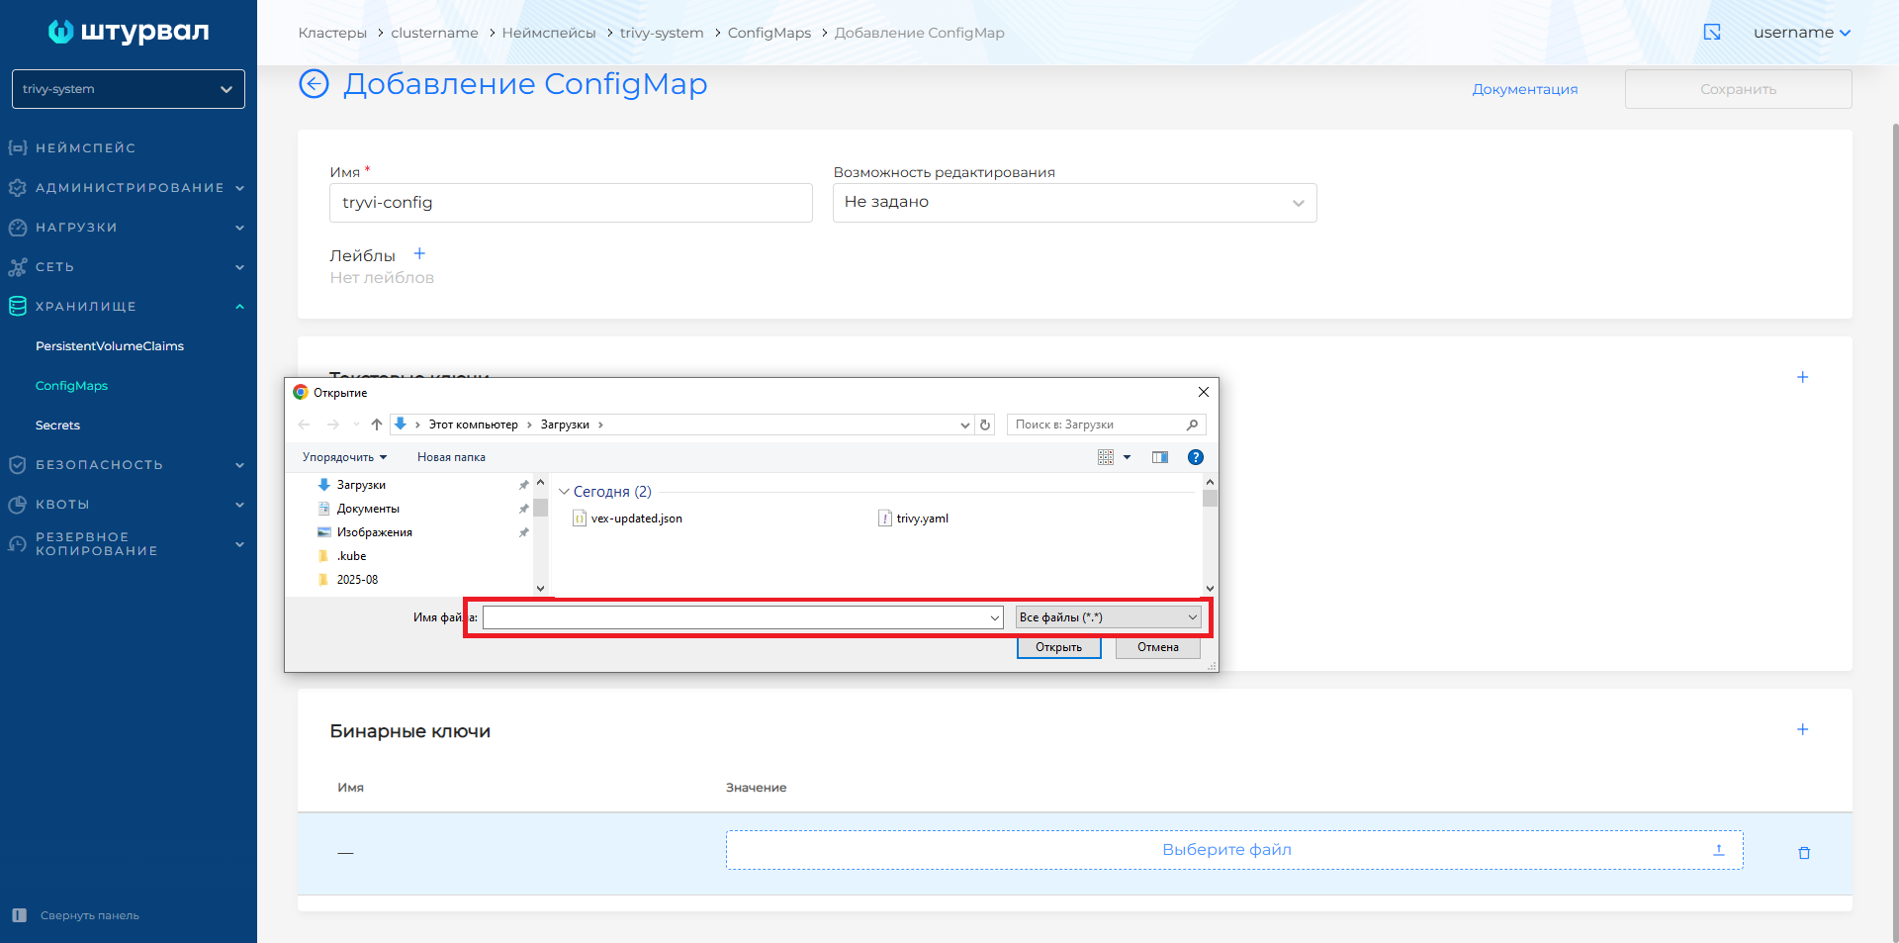1899x943 pixels.
Task: Add a binary key with the plus icon
Action: tap(1802, 729)
